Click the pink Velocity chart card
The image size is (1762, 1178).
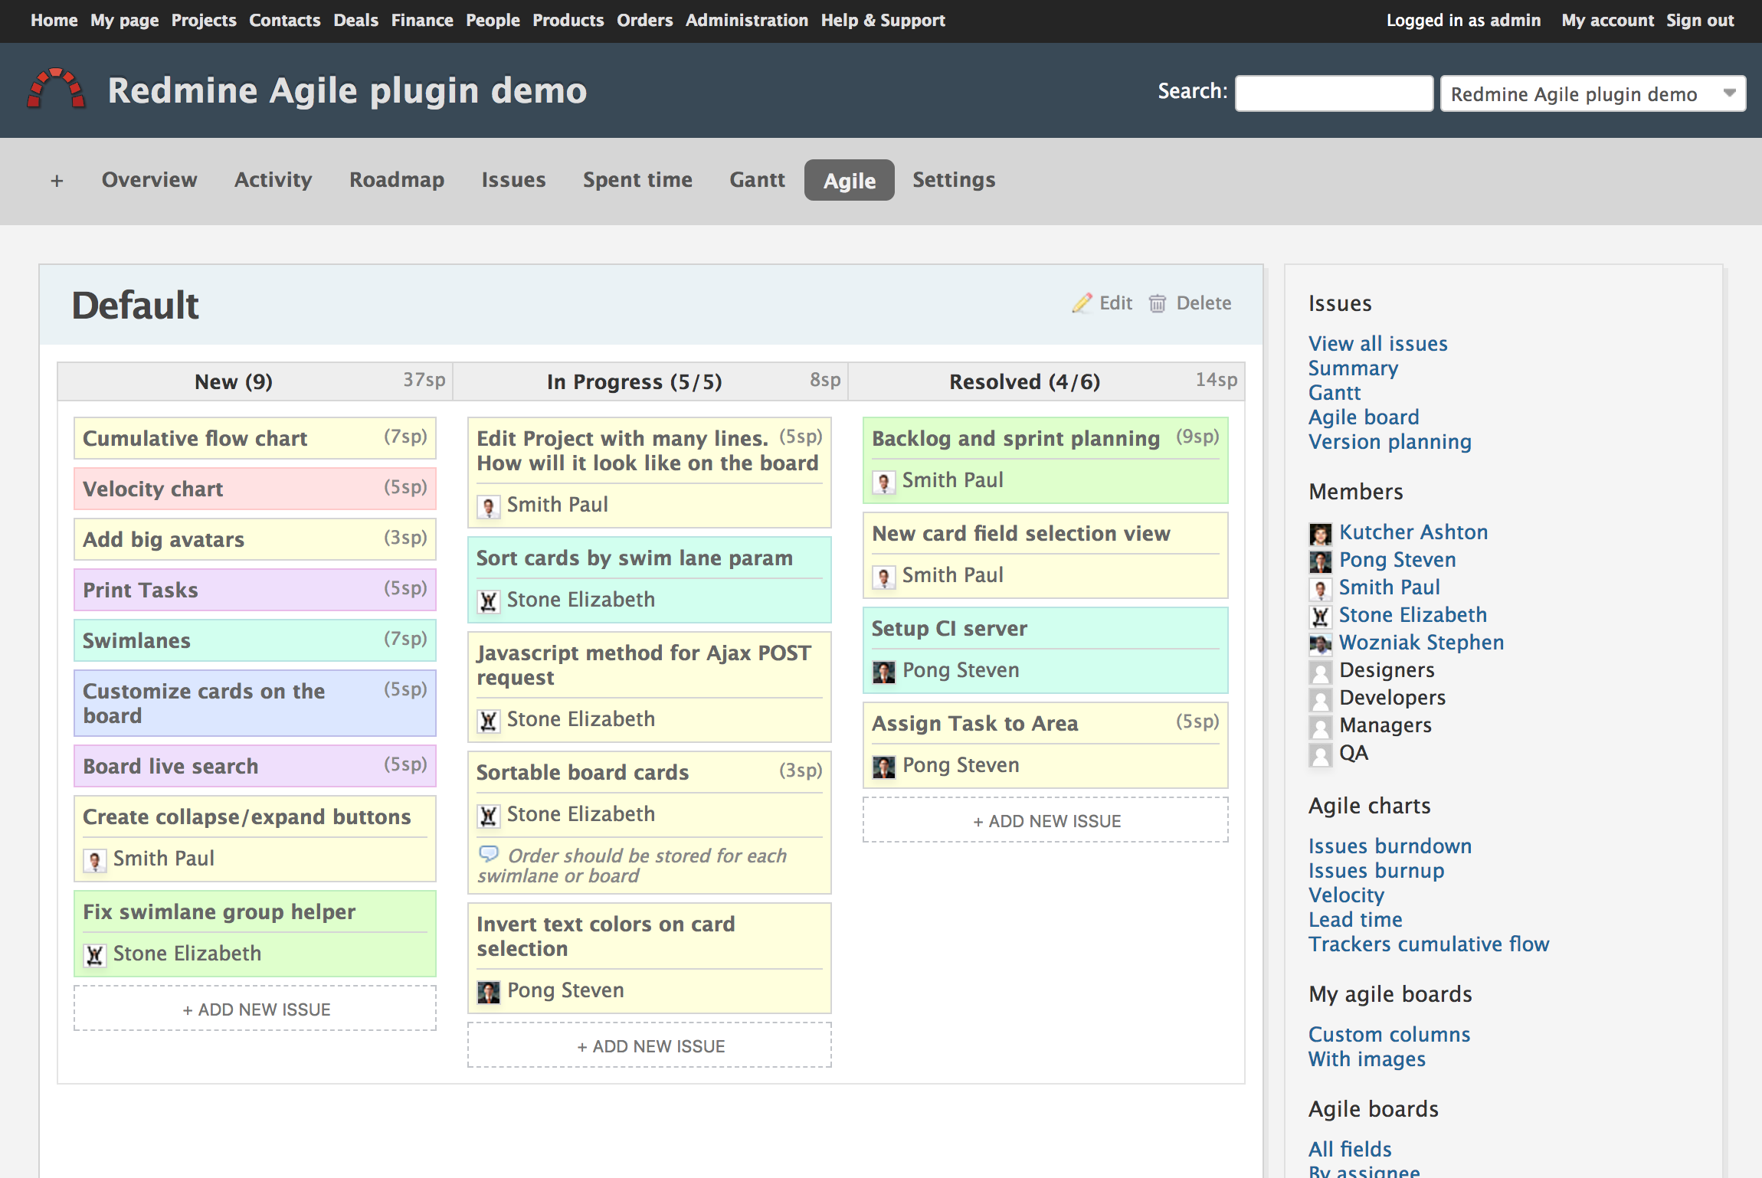[x=254, y=489]
